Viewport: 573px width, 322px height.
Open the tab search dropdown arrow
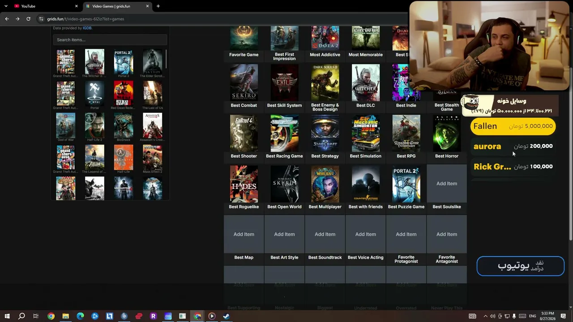[x=6, y=6]
